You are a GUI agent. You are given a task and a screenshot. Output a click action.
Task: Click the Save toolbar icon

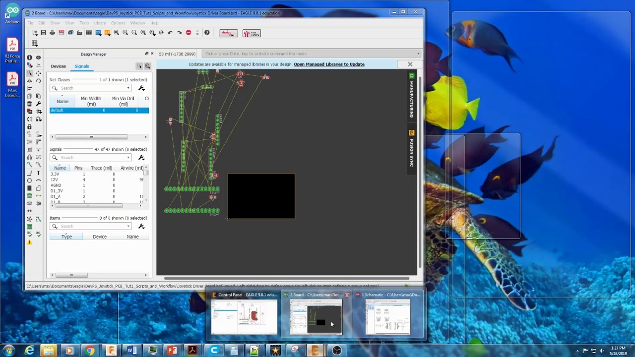43,33
